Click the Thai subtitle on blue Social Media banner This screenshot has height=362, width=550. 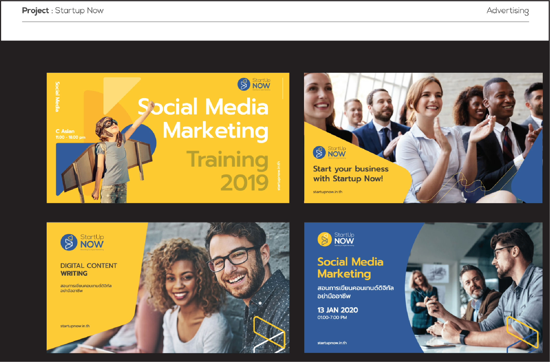point(355,292)
